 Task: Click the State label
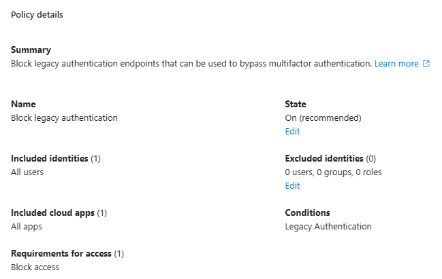click(296, 105)
